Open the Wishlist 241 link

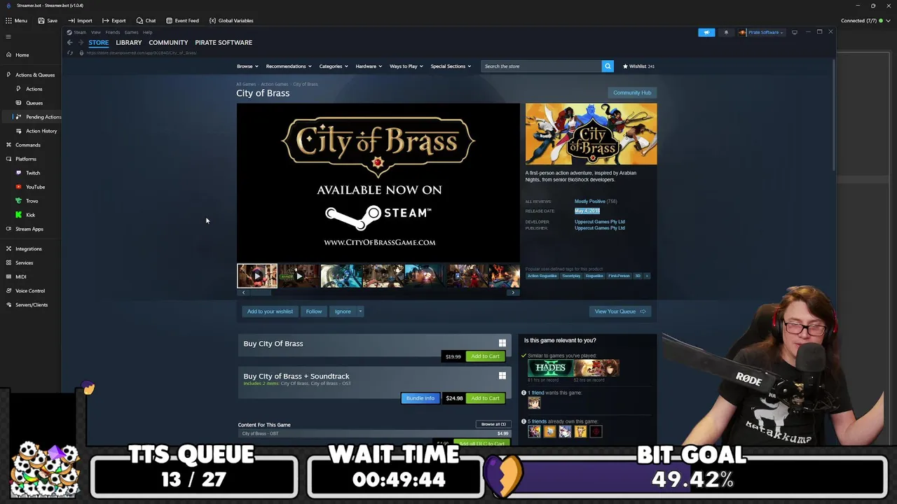[x=638, y=66]
